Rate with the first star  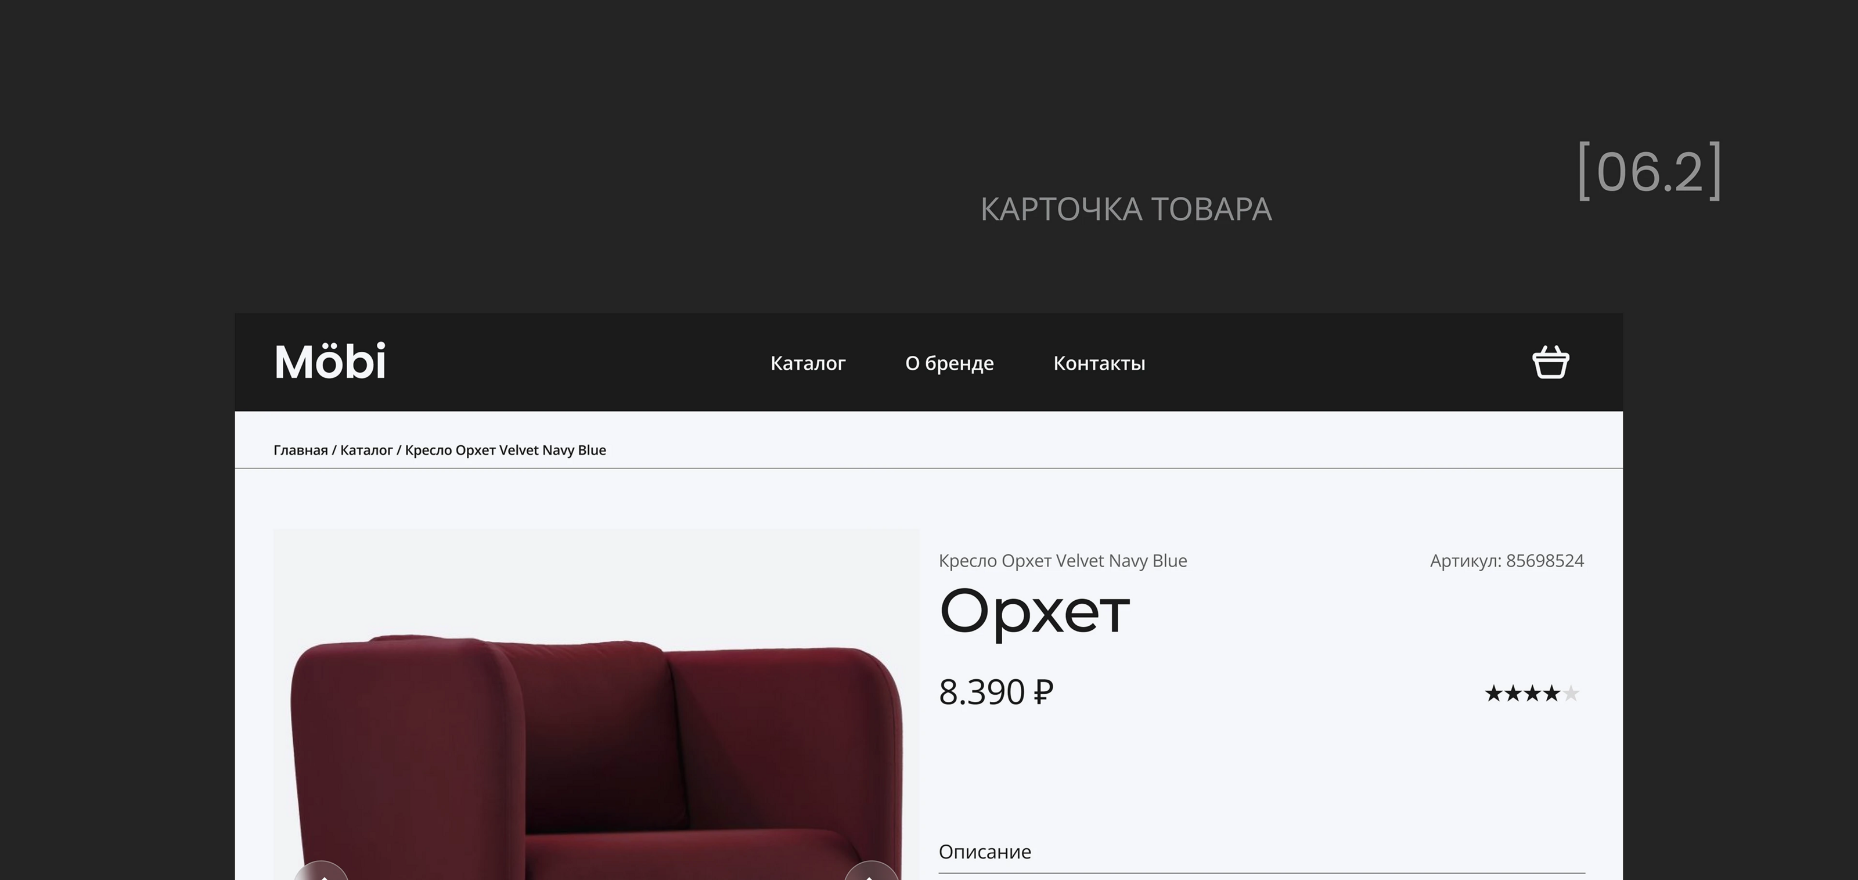1494,694
